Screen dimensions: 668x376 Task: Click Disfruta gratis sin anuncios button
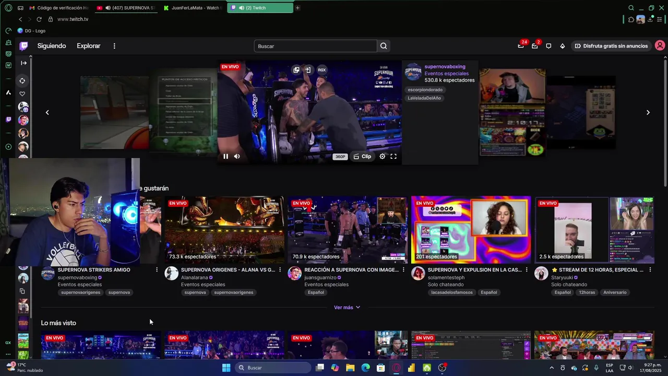(611, 46)
